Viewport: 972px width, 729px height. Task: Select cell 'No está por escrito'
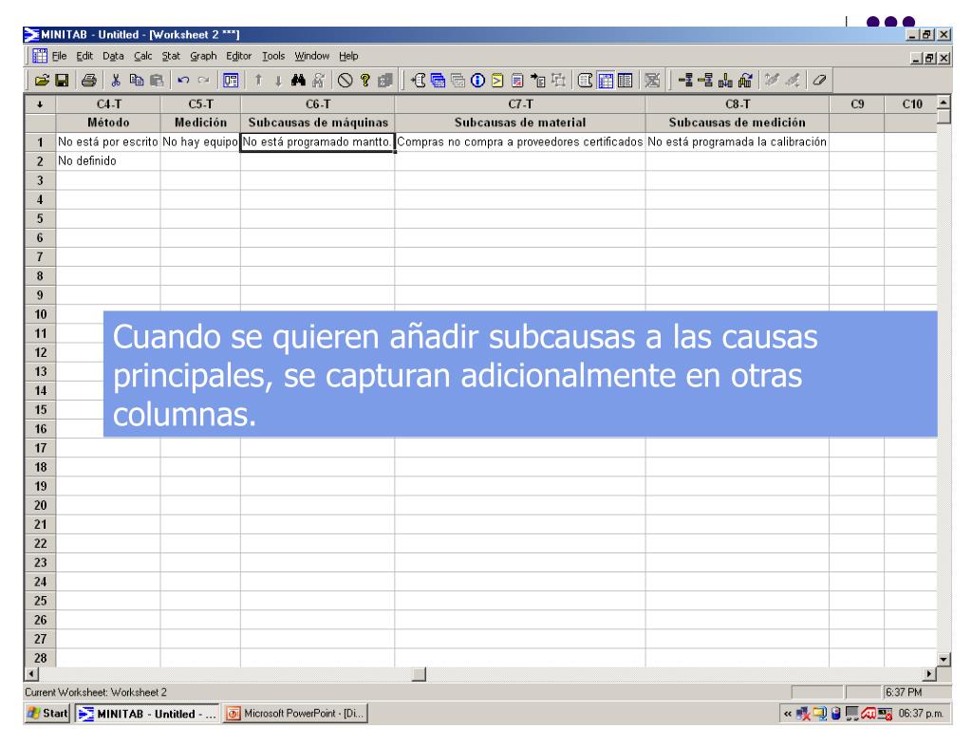108,142
